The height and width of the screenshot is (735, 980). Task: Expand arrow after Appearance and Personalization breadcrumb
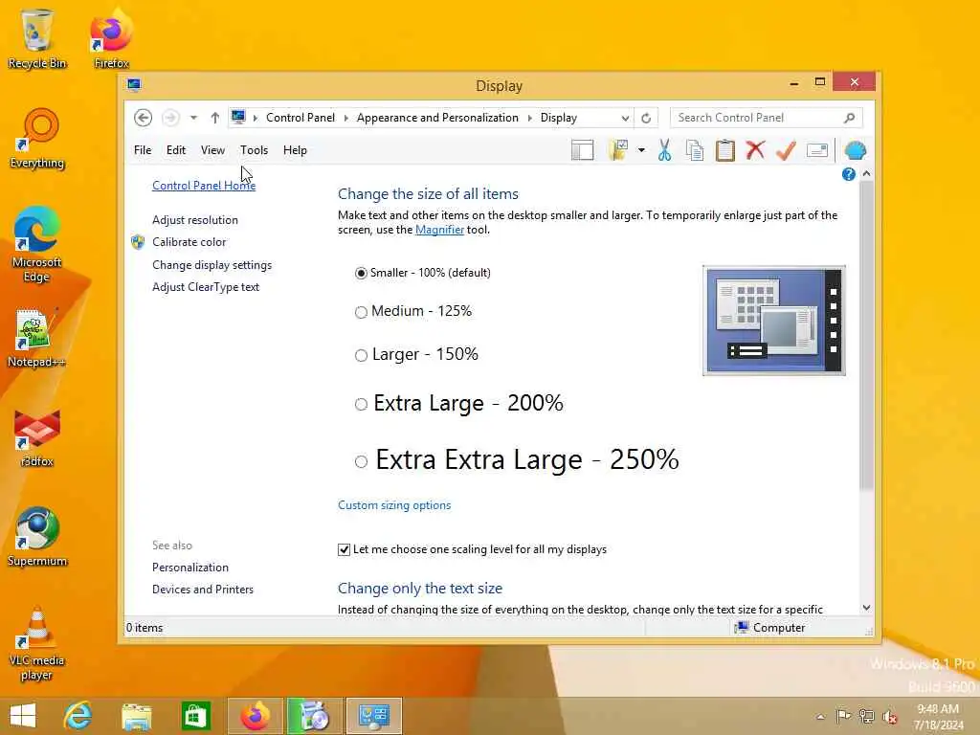529,118
